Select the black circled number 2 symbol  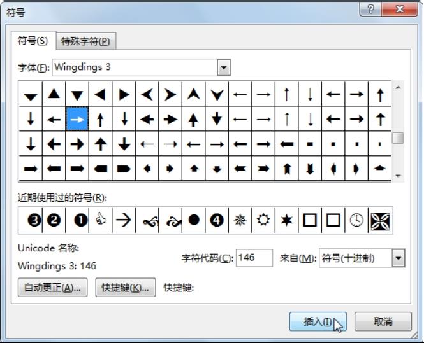[x=54, y=220]
